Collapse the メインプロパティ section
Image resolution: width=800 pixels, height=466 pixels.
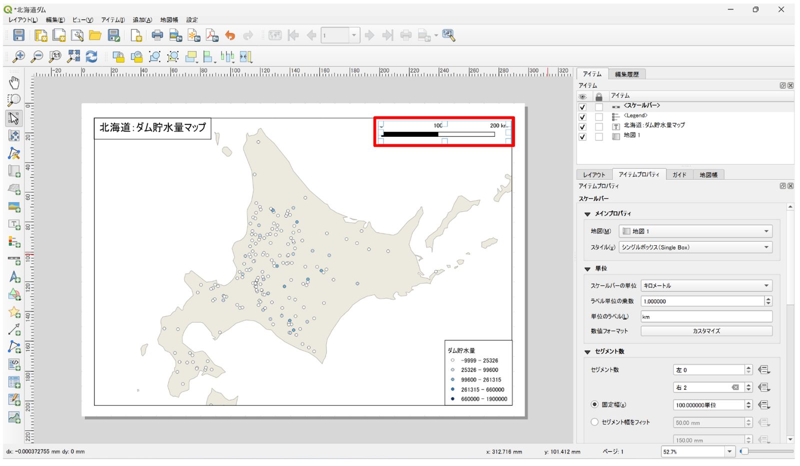click(x=587, y=214)
